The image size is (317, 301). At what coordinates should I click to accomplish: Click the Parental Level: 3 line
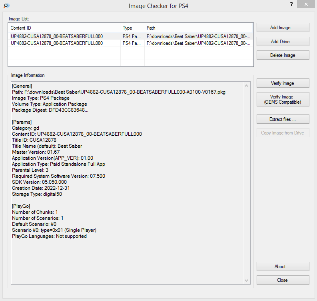(30, 170)
